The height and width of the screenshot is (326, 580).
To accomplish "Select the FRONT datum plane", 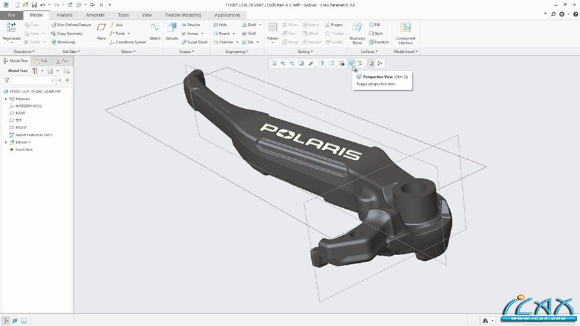I will (18, 128).
